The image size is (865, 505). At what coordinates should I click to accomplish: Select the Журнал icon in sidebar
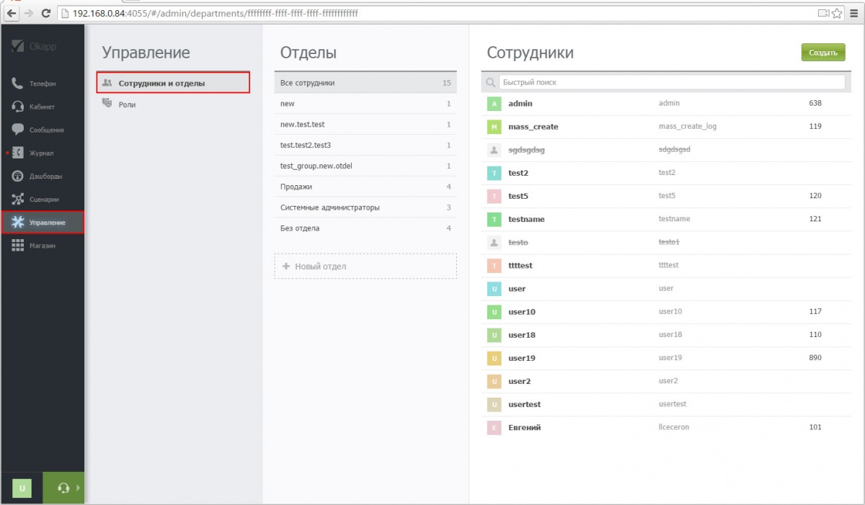point(18,153)
